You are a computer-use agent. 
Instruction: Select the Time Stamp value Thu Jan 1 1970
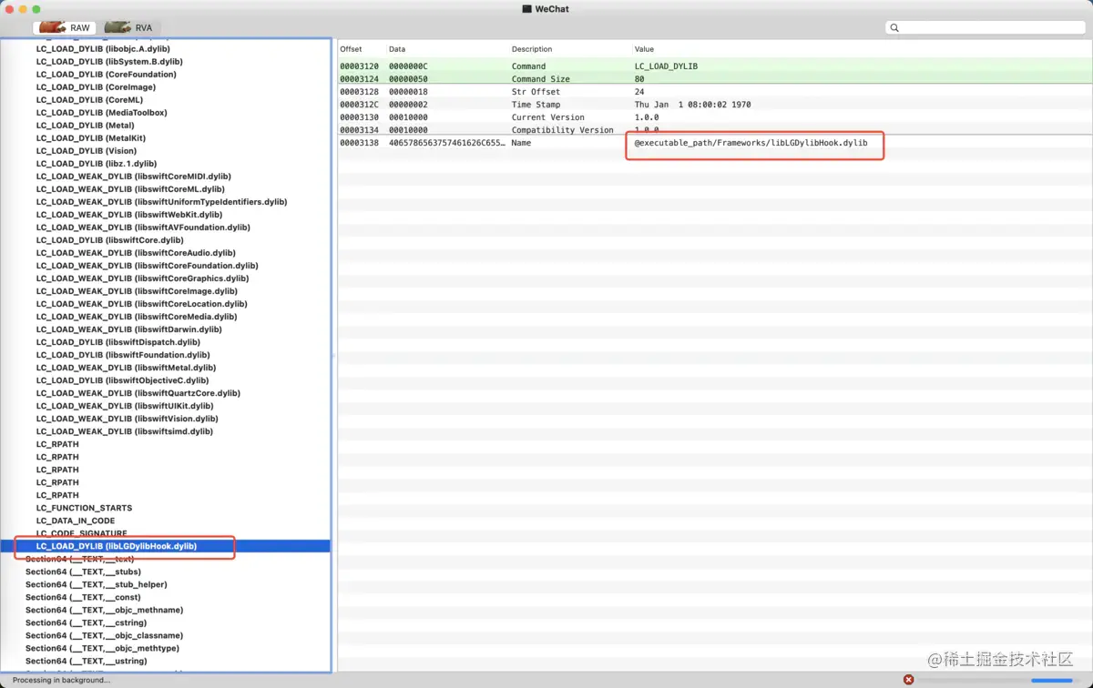(693, 105)
